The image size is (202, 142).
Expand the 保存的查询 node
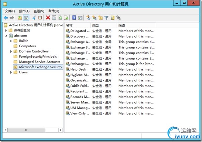click(x=6, y=30)
